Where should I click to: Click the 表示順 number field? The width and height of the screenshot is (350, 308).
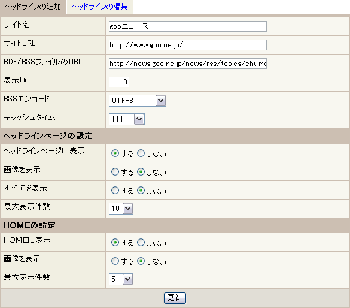(119, 82)
